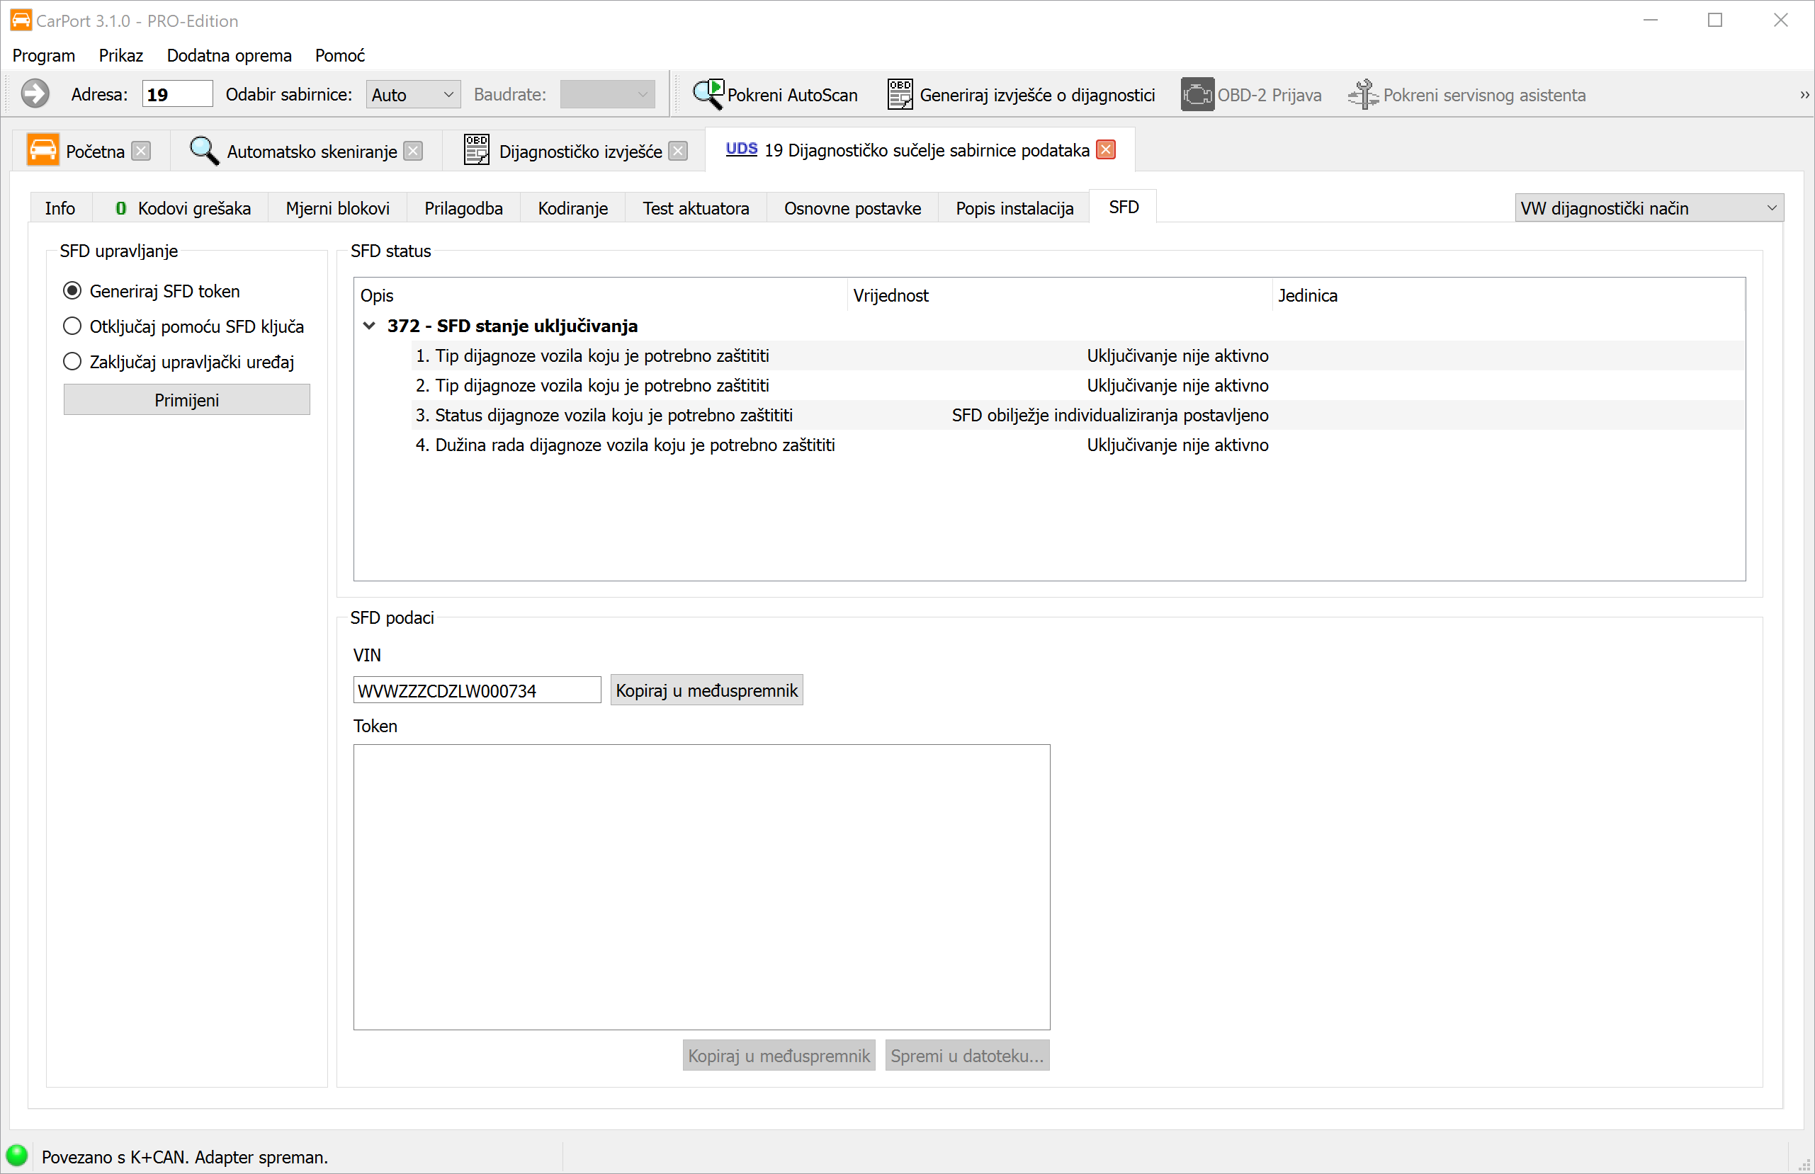Close the Početna tab via its X

141,151
